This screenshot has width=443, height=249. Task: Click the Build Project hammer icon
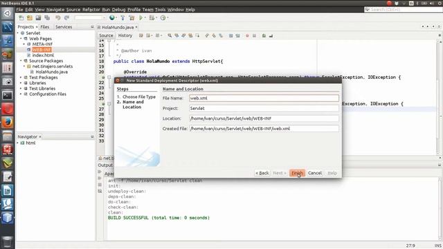pyautogui.click(x=123, y=18)
